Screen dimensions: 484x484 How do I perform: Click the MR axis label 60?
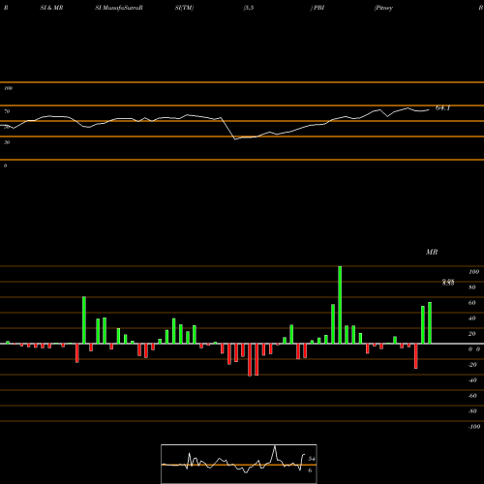point(472,303)
